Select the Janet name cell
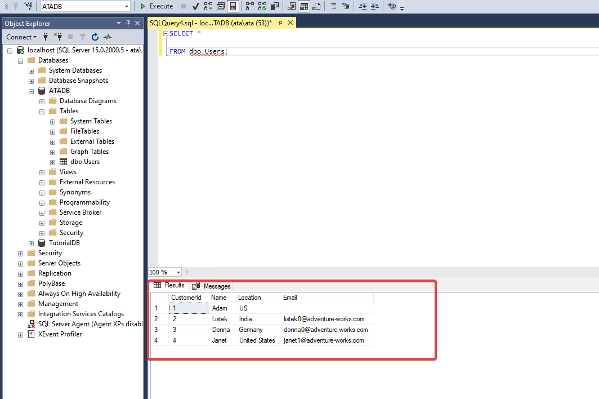The height and width of the screenshot is (399, 599). (x=222, y=340)
